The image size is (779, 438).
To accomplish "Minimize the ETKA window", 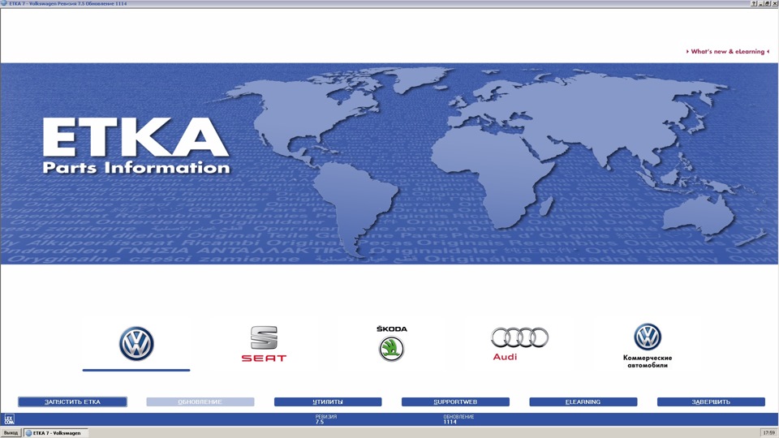I will pos(760,3).
